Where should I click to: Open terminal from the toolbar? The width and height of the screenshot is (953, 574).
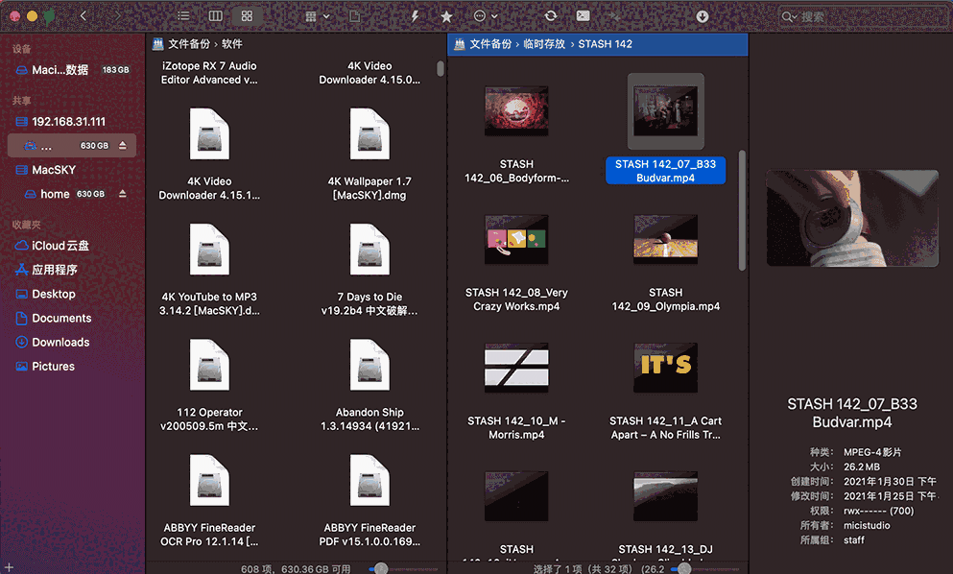point(583,16)
